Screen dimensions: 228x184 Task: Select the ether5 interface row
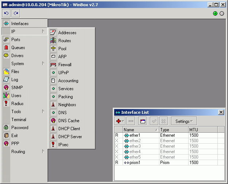[x=169, y=157]
